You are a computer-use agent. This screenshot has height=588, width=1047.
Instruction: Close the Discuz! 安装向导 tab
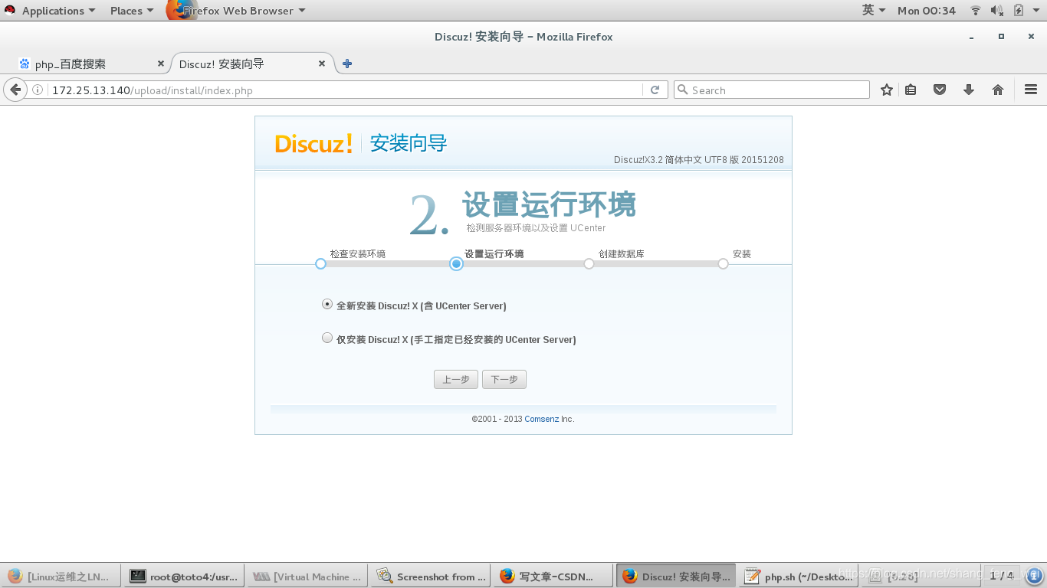tap(323, 64)
